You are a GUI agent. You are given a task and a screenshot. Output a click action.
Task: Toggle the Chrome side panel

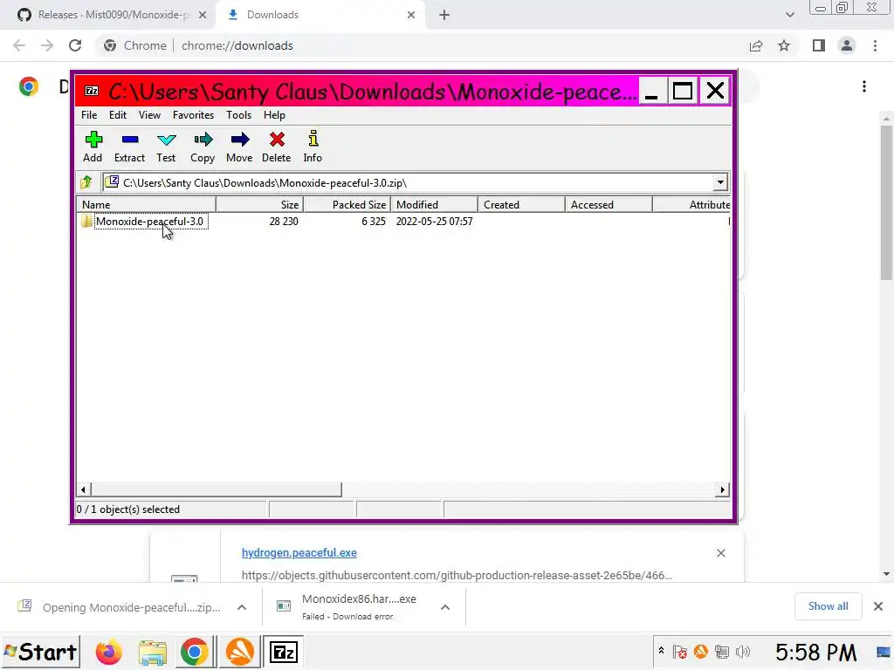819,45
